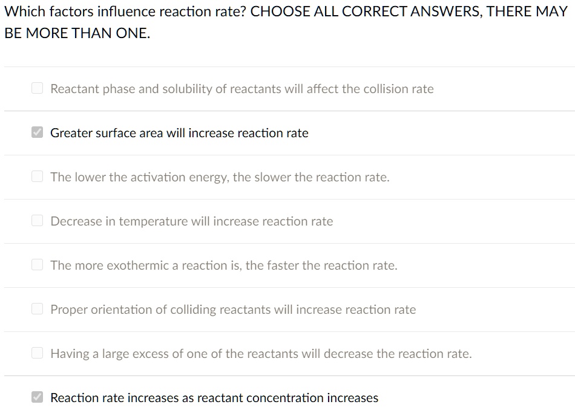Image resolution: width=575 pixels, height=416 pixels.
Task: Select the 'Decrease in temperature' answer checkbox
Action: coord(36,221)
